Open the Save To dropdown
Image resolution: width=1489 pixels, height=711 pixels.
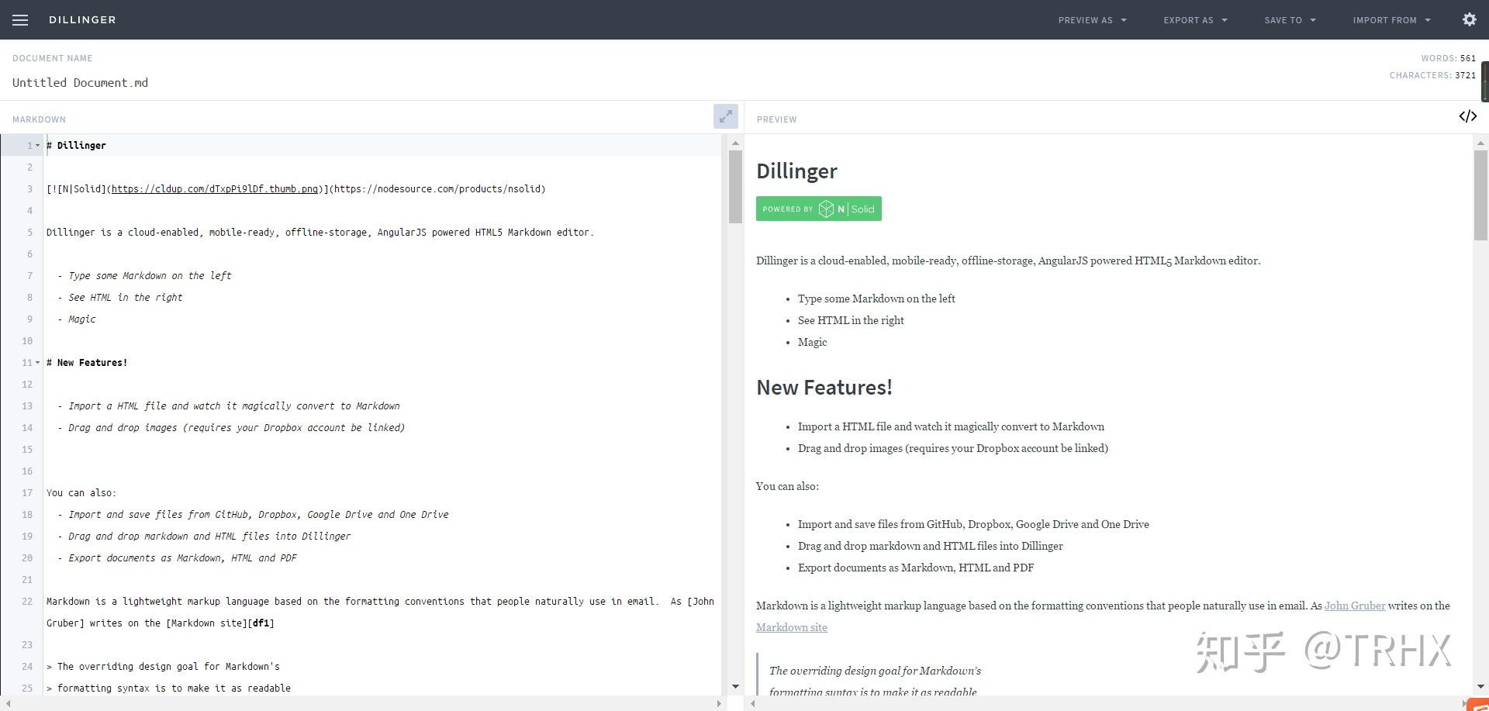pos(1290,20)
